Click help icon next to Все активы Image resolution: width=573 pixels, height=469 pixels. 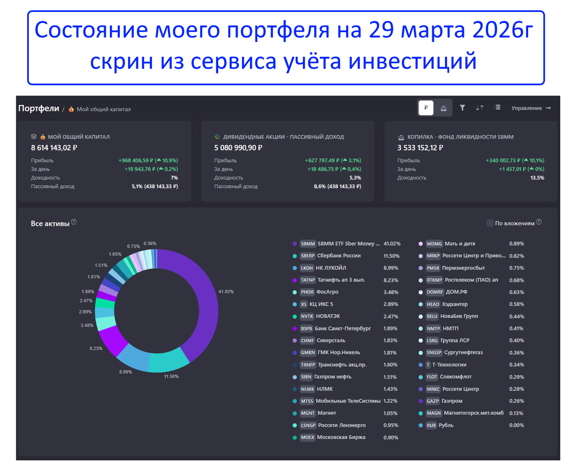tap(74, 222)
